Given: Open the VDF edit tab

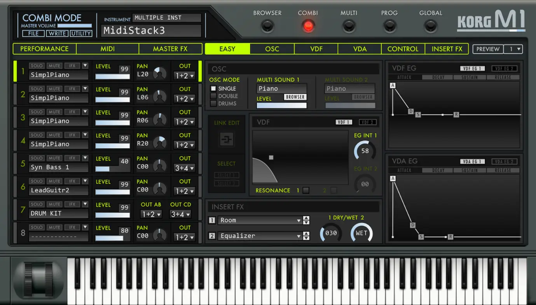Looking at the screenshot, I should 316,49.
